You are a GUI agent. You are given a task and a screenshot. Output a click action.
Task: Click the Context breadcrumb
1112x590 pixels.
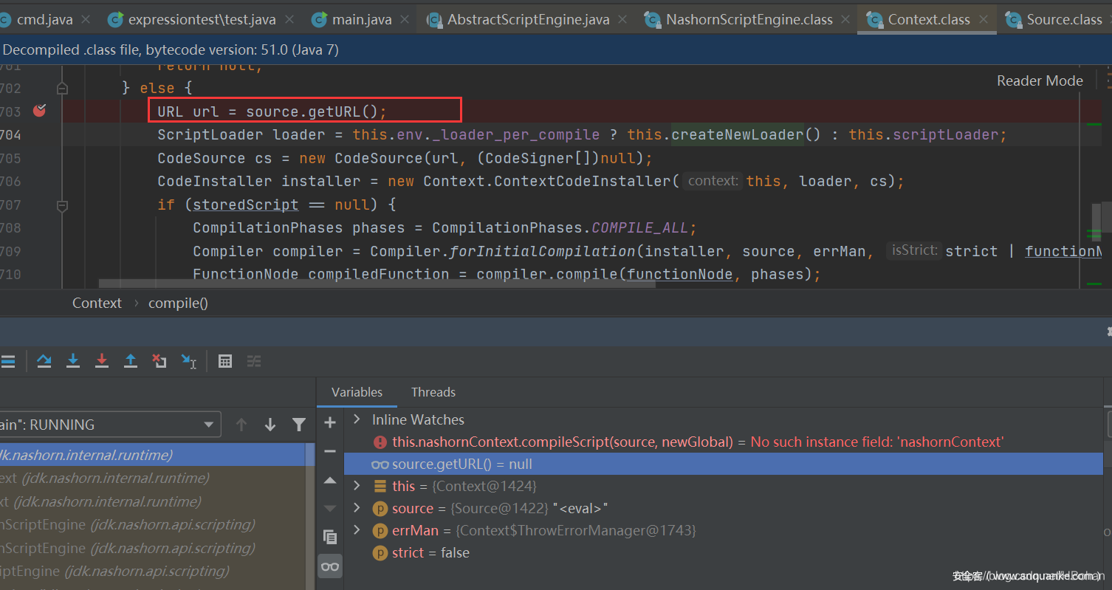pyautogui.click(x=97, y=303)
